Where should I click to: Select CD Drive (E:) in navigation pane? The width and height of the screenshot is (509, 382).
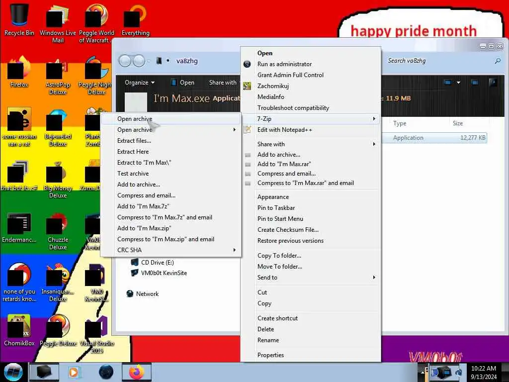pos(153,263)
